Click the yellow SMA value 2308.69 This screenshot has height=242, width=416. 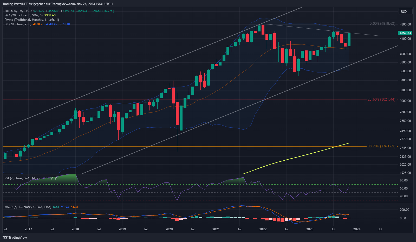click(x=50, y=15)
